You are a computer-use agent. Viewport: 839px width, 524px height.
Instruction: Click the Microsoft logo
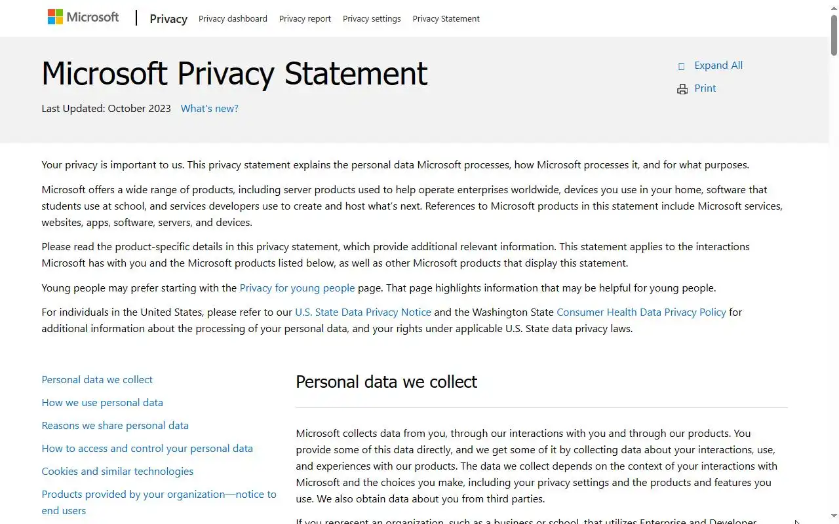coord(83,18)
